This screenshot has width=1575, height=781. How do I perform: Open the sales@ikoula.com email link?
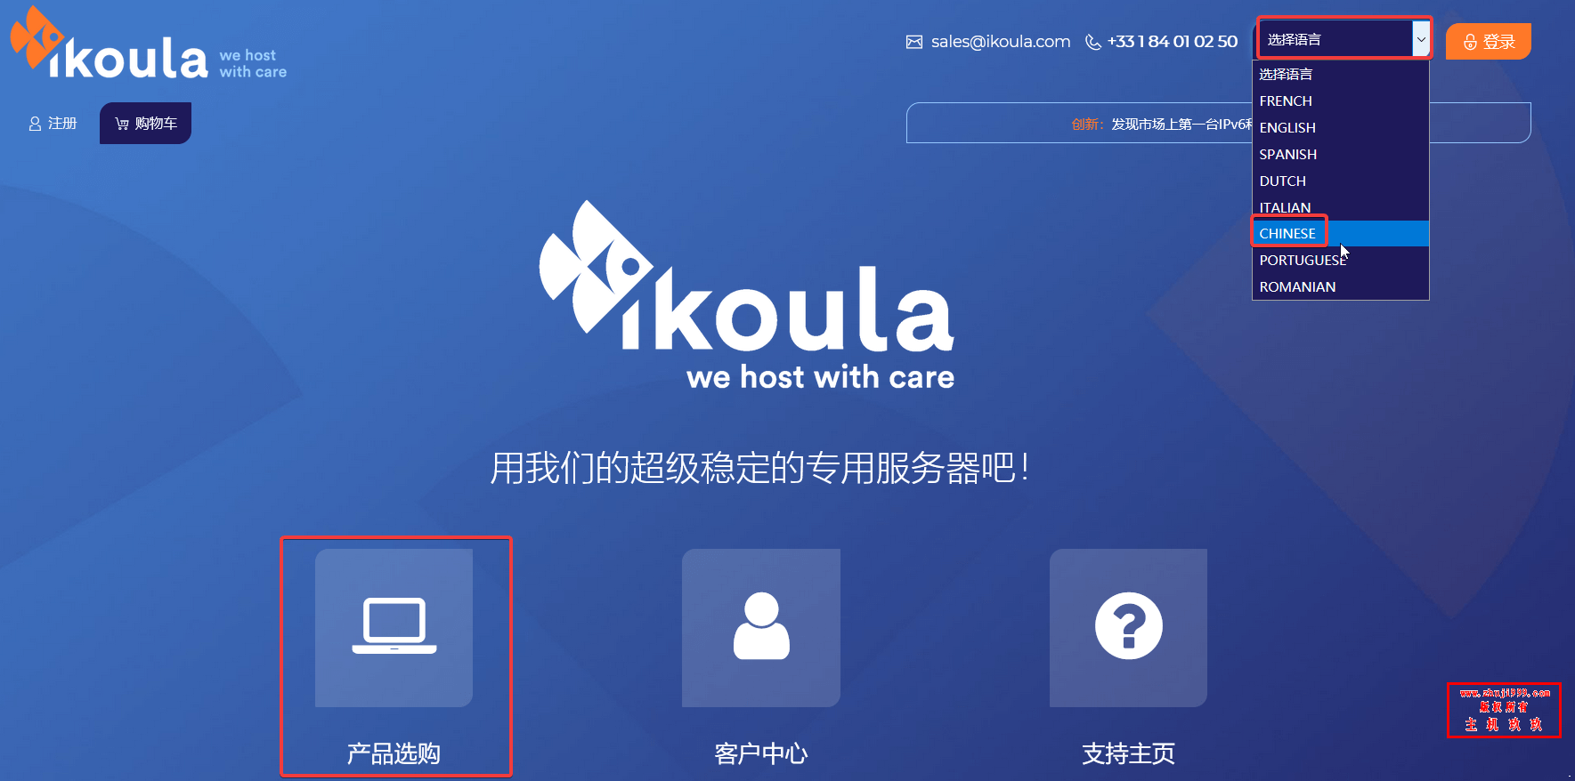click(x=1001, y=41)
